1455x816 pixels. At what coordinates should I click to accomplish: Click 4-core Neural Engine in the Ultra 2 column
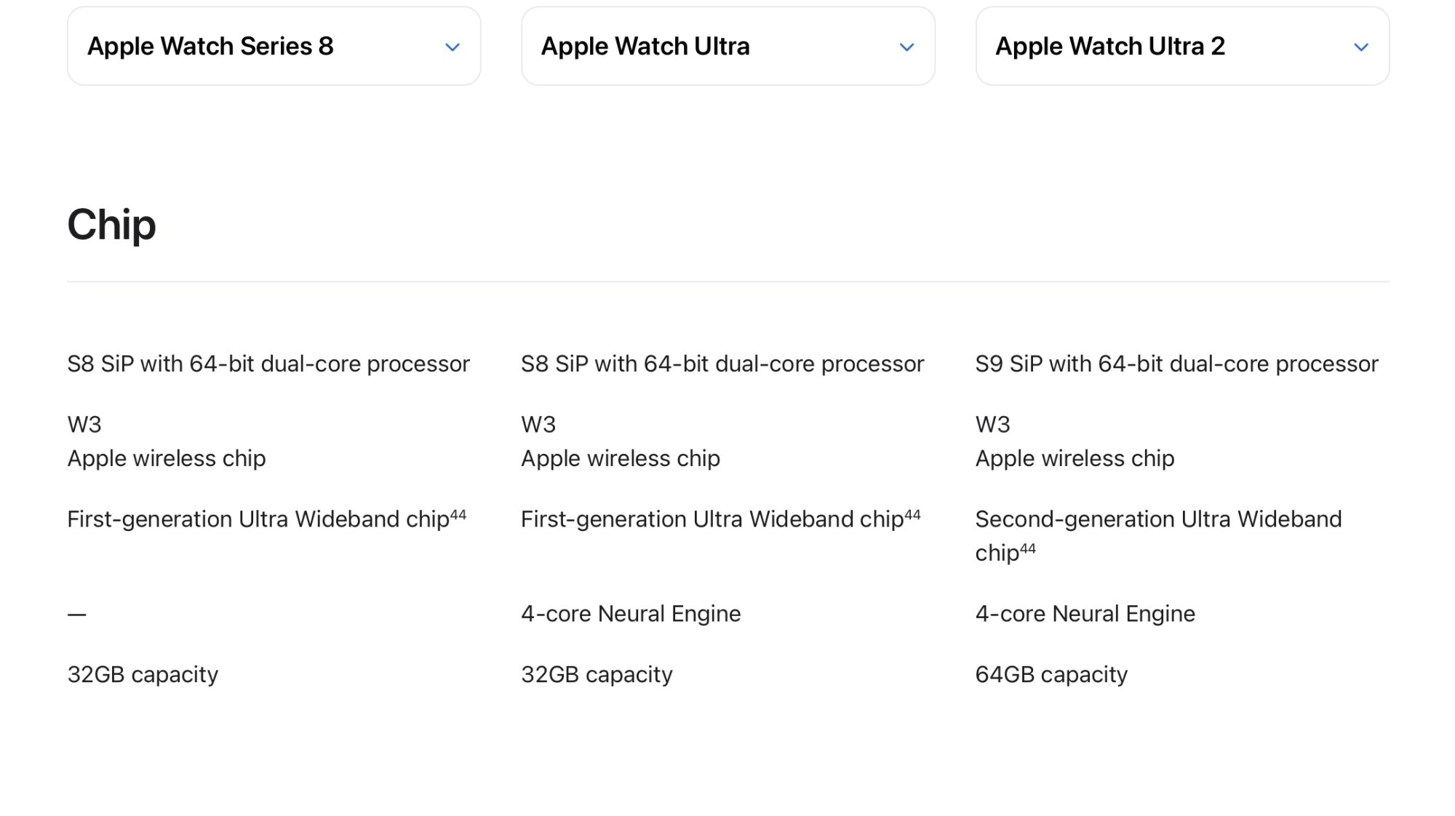coord(1085,614)
